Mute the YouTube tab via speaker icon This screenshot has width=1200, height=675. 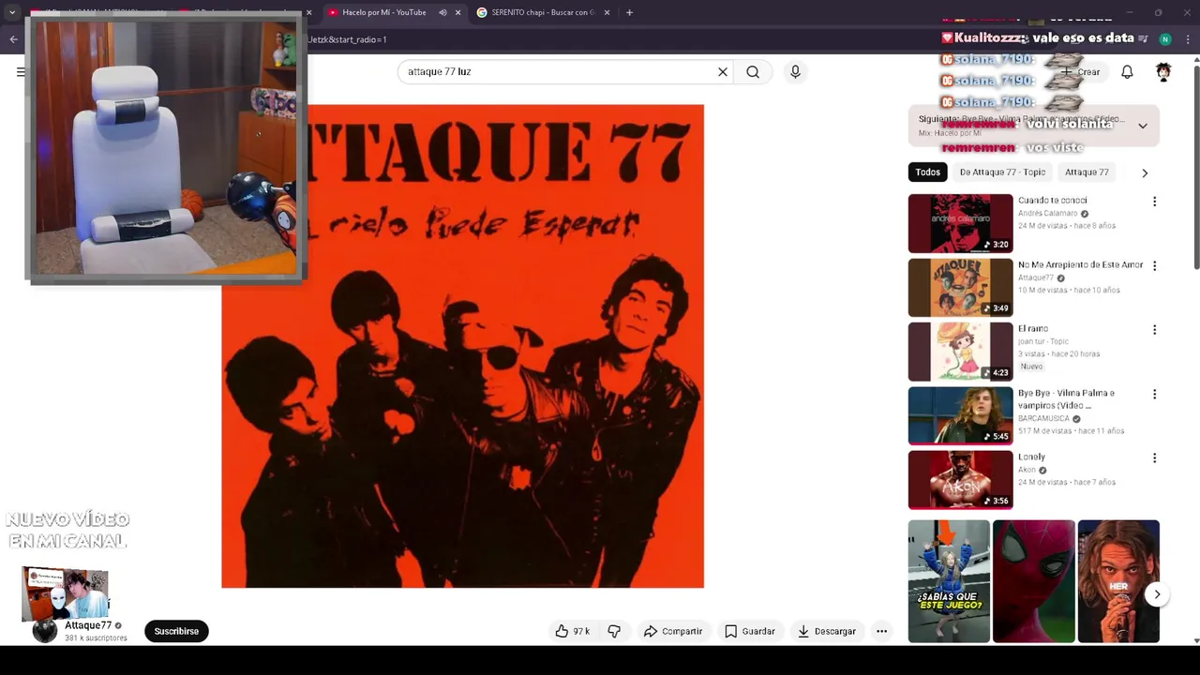[x=442, y=12]
